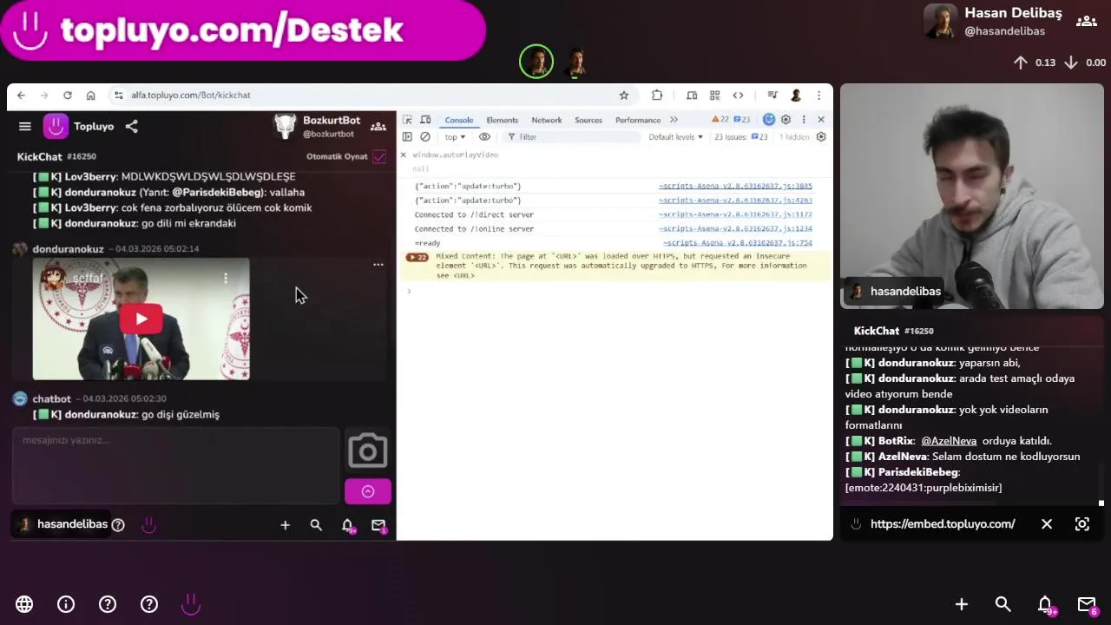
Task: Click search icon in inner page footer
Action: click(316, 525)
